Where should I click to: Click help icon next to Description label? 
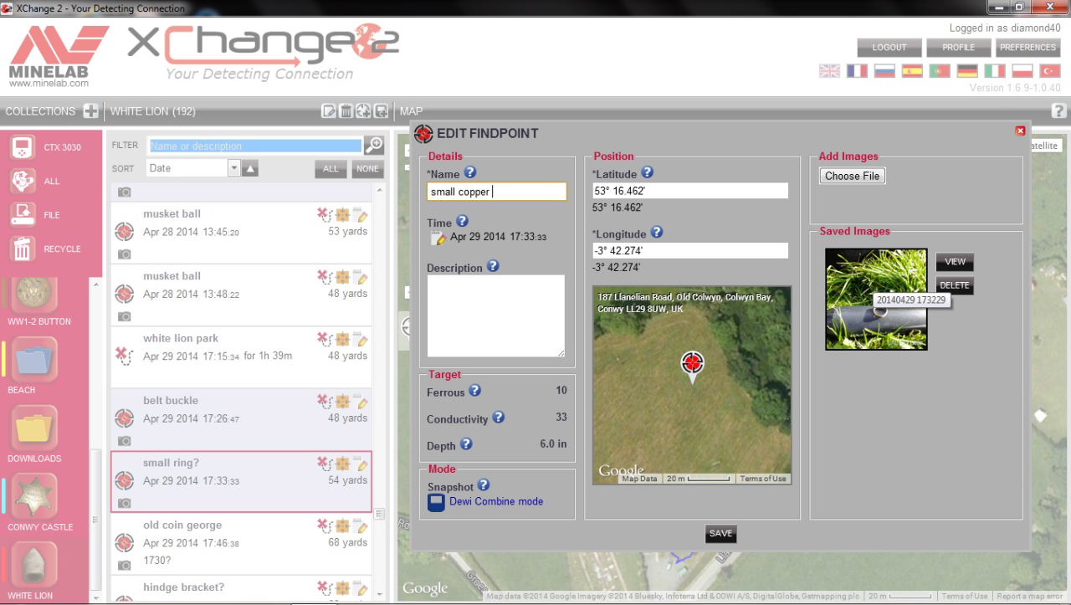click(493, 266)
